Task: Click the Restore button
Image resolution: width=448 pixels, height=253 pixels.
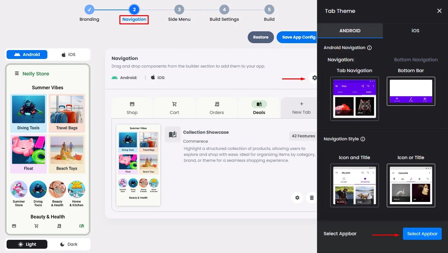Action: pos(261,37)
